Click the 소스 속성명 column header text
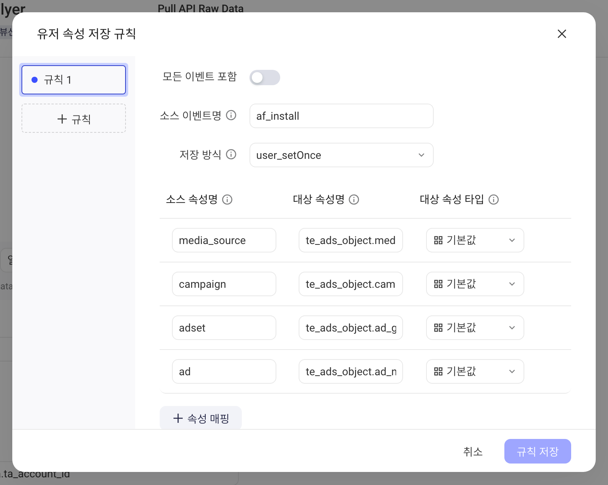 (192, 200)
